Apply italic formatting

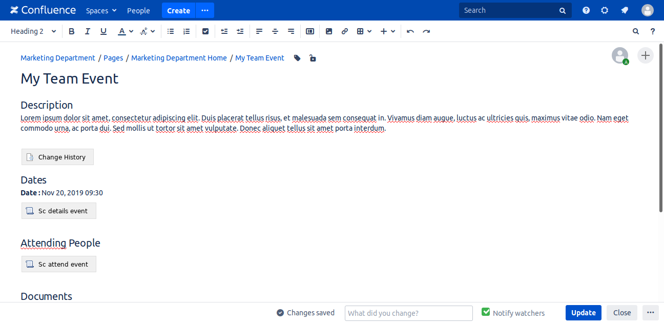[88, 31]
